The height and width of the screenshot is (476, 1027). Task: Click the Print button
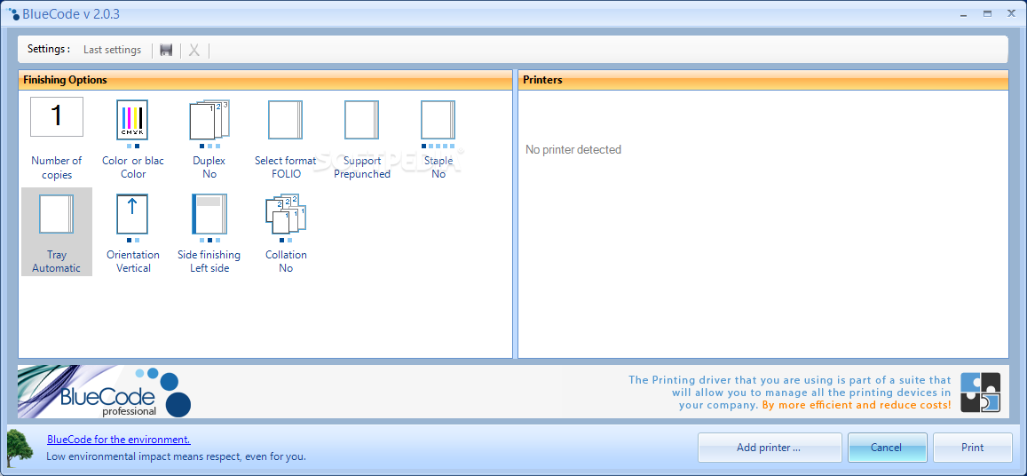pyautogui.click(x=972, y=448)
